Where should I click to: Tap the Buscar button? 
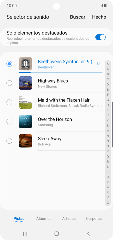pos(78,17)
